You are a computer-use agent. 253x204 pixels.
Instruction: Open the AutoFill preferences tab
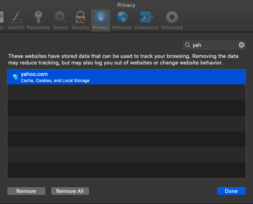(x=16, y=20)
